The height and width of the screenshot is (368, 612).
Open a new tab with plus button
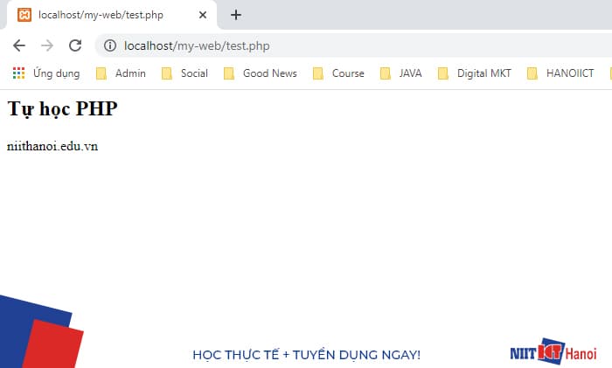click(236, 15)
